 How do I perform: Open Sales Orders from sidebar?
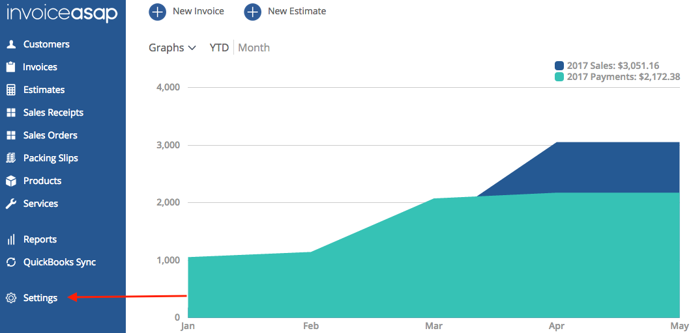[50, 135]
